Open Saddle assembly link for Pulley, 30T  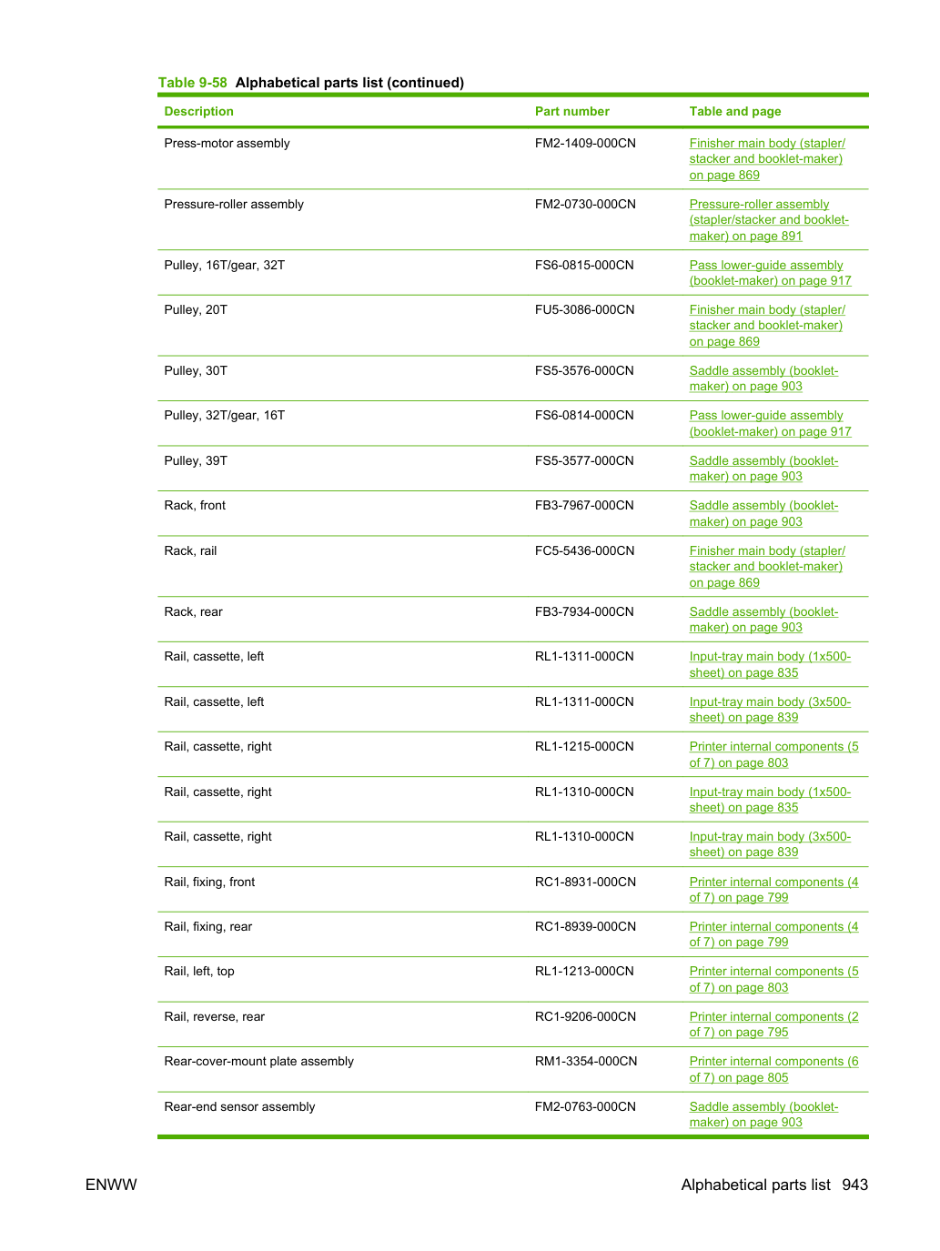tap(763, 378)
